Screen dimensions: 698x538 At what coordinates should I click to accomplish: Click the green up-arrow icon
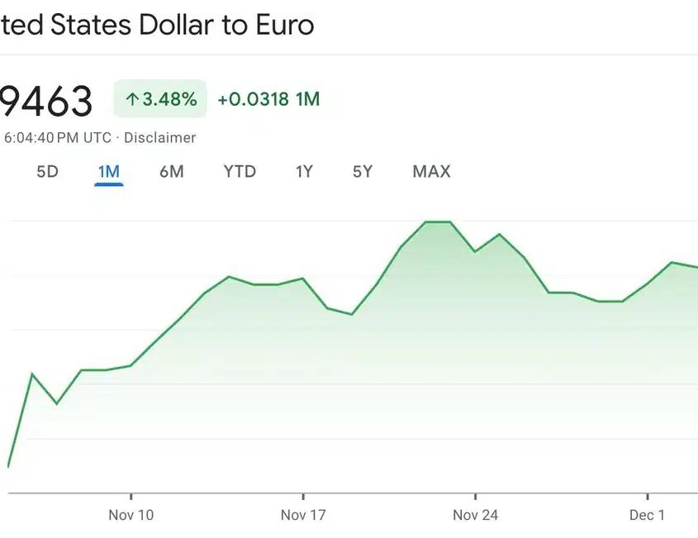click(x=131, y=100)
